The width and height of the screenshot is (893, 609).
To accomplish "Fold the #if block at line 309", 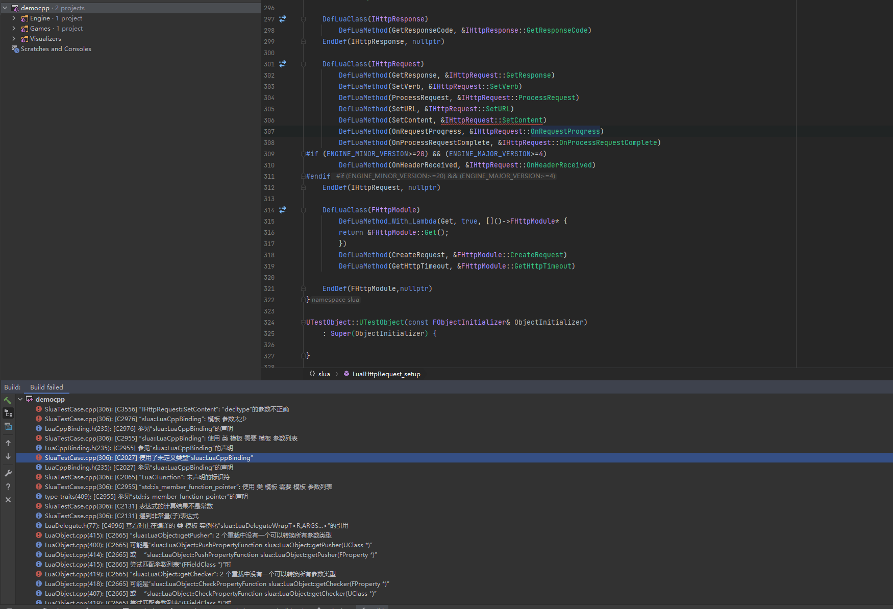I will pyautogui.click(x=303, y=154).
